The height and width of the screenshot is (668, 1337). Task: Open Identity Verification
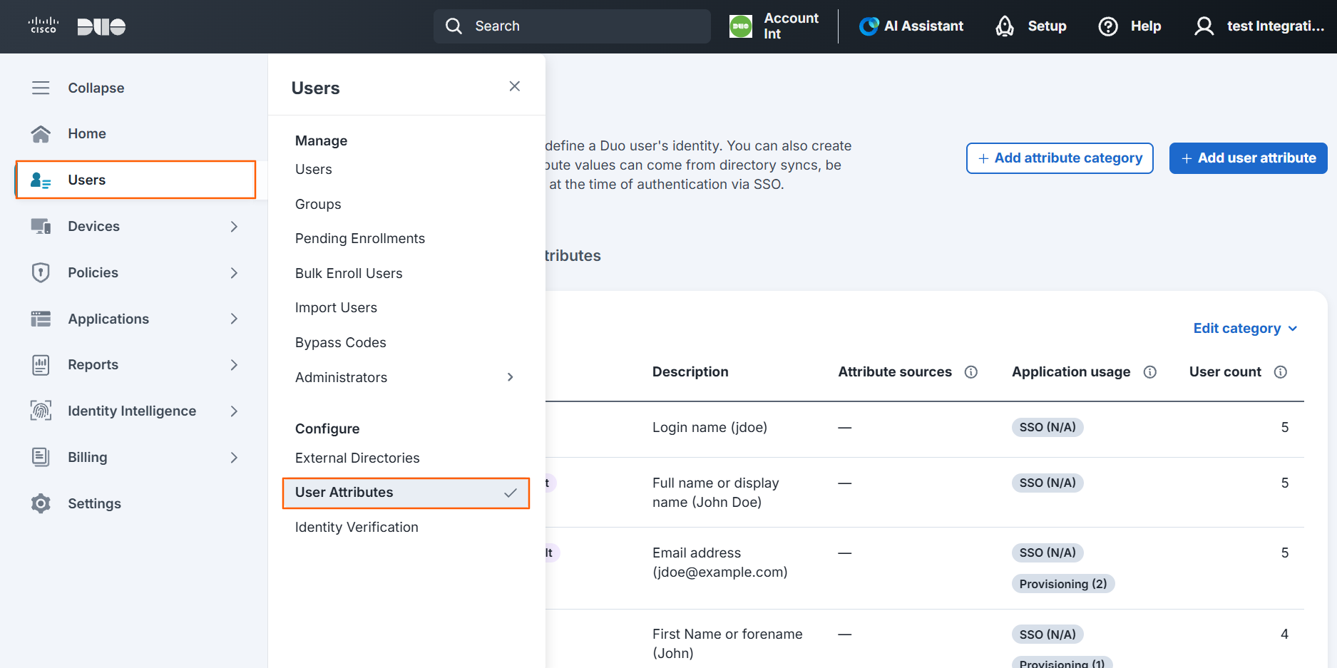[357, 528]
